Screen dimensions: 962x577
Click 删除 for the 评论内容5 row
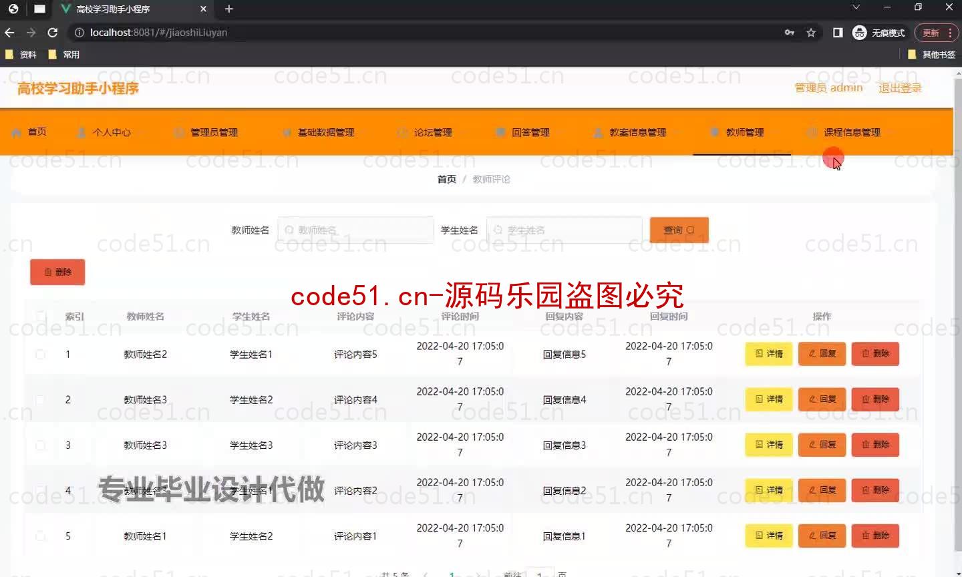[x=875, y=354]
